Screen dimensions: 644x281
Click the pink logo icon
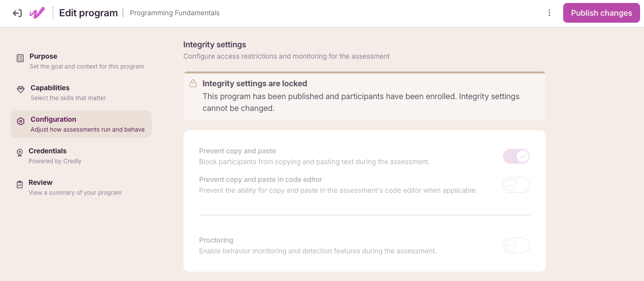coord(37,13)
